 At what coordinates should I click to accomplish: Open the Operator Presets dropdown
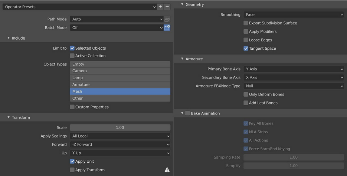tap(79, 7)
